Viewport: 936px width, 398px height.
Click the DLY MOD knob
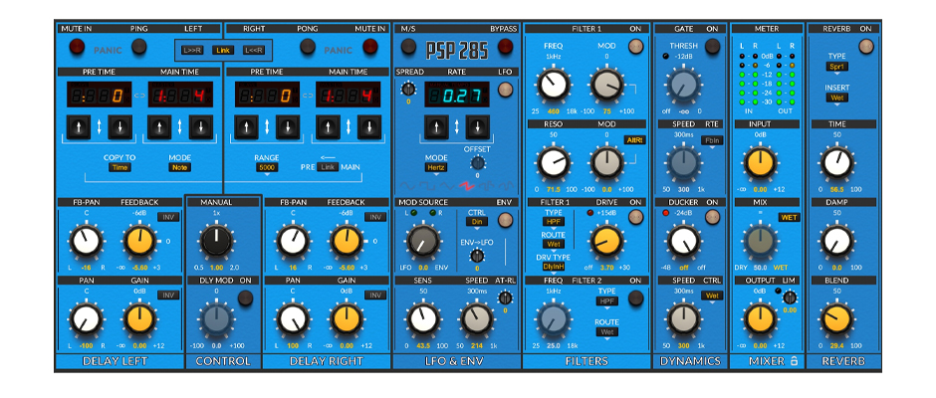[x=215, y=318]
